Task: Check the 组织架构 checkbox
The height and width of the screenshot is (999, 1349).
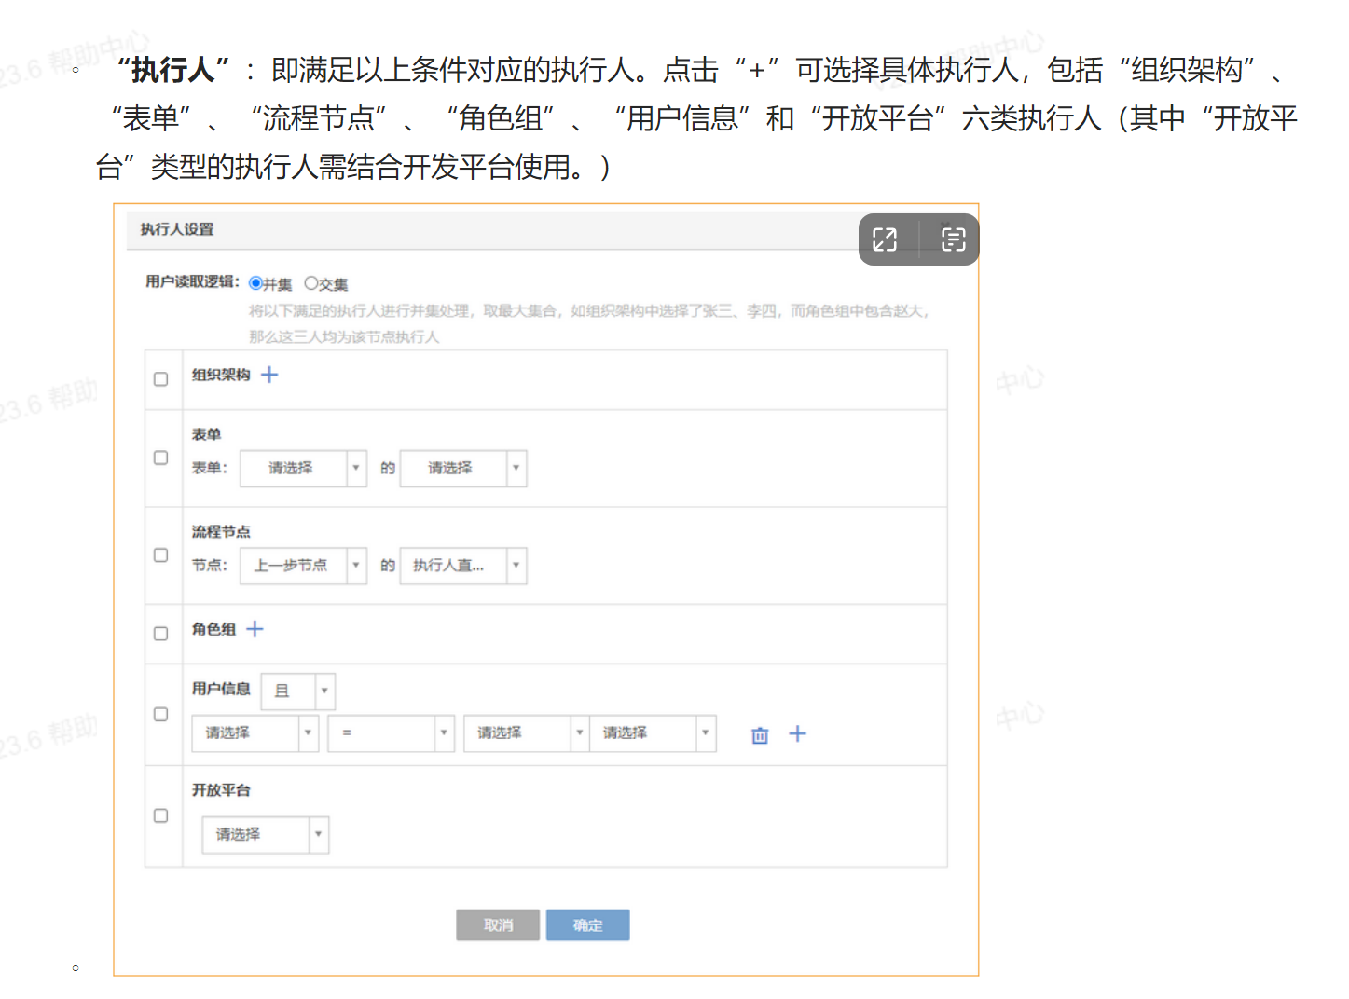Action: [x=161, y=379]
